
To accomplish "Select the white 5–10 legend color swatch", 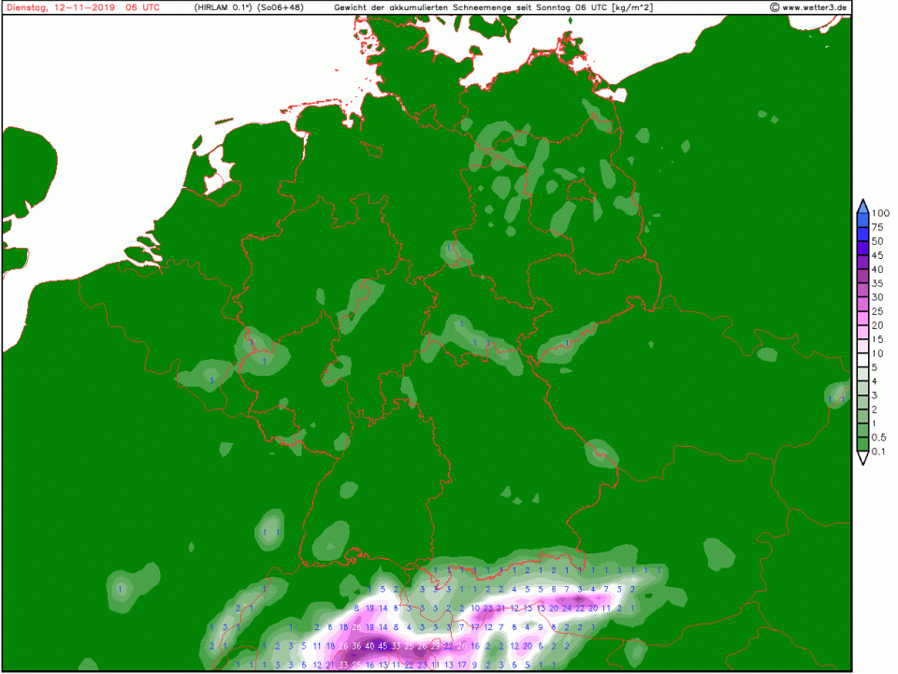I will pyautogui.click(x=862, y=360).
